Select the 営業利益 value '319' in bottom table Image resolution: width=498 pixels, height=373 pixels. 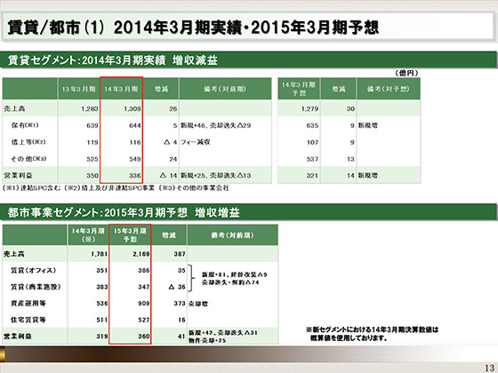[102, 337]
